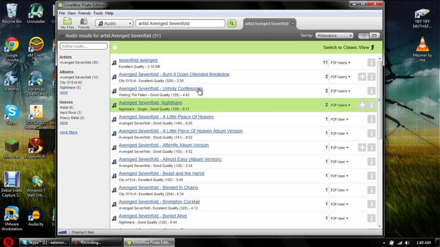Show info for A Little Piece Album Version

pyautogui.click(x=371, y=133)
